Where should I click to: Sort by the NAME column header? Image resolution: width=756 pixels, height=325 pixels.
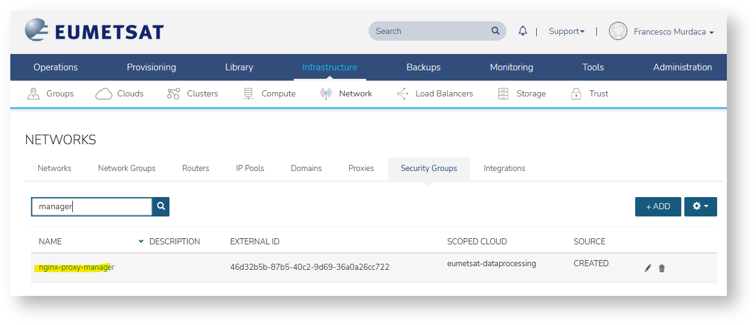tap(50, 241)
